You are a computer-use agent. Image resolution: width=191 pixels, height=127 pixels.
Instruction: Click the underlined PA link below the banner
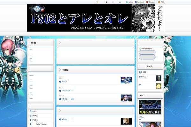141,117
